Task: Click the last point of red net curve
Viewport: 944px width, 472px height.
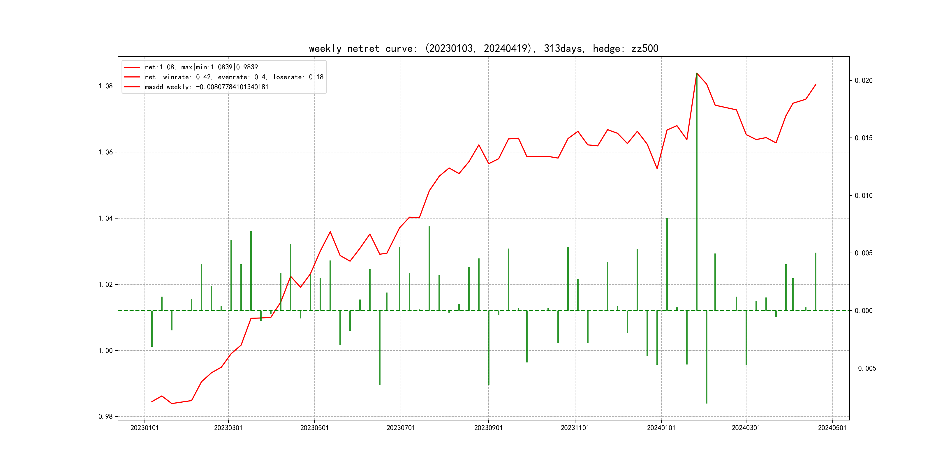Action: (816, 85)
